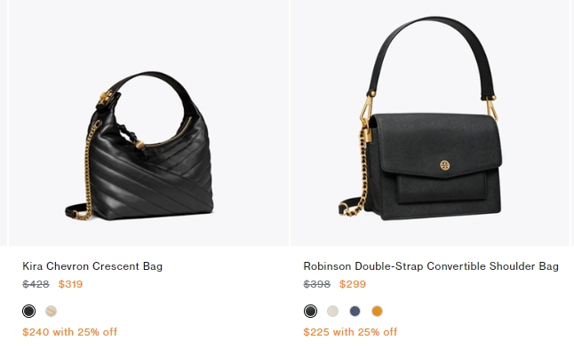The height and width of the screenshot is (348, 574).
Task: Click the crossed-out $428 original price
Action: (36, 284)
